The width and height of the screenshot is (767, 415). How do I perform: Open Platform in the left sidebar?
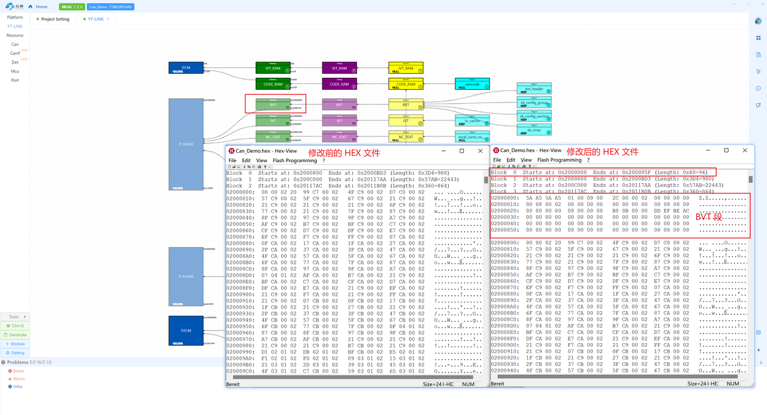click(x=15, y=17)
